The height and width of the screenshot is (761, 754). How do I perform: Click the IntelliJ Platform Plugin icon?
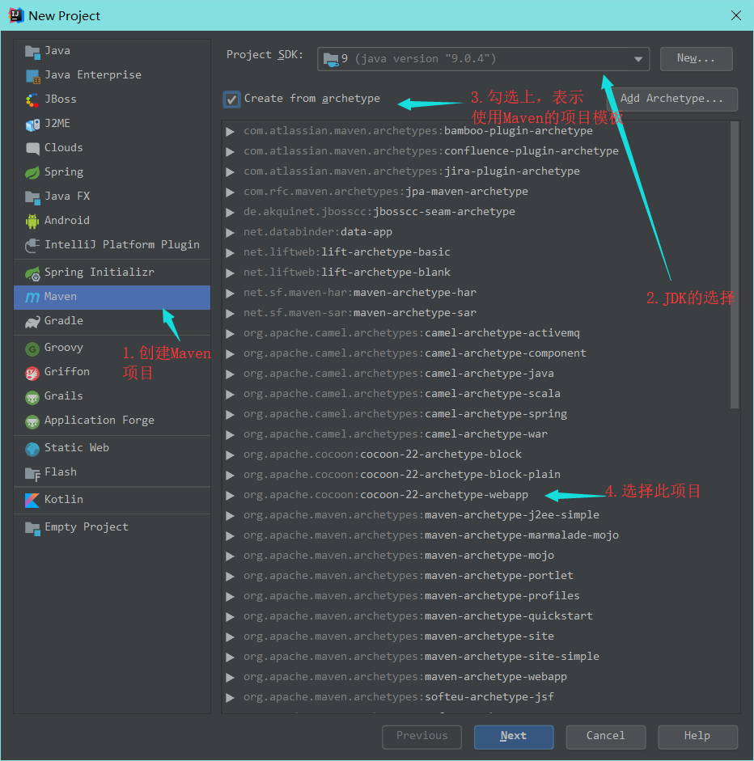[32, 246]
